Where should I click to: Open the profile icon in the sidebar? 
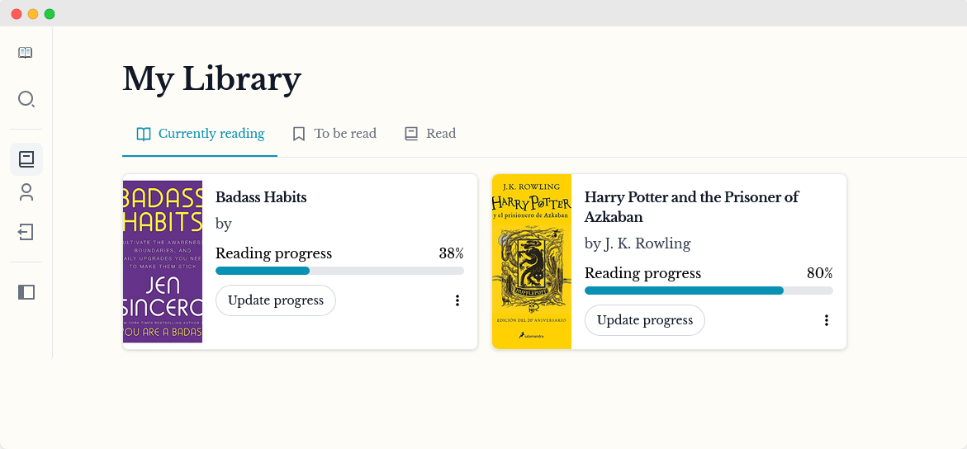[26, 192]
